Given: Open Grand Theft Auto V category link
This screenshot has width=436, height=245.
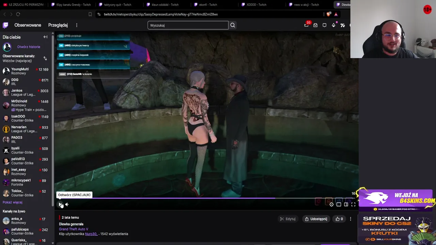Looking at the screenshot, I should [x=74, y=229].
